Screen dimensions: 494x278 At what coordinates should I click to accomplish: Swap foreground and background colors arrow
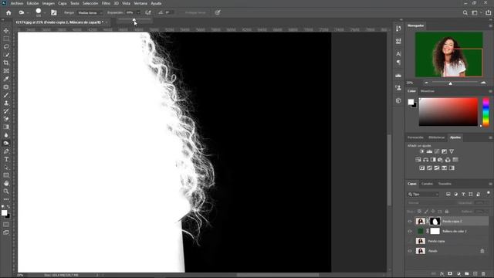coord(8,207)
